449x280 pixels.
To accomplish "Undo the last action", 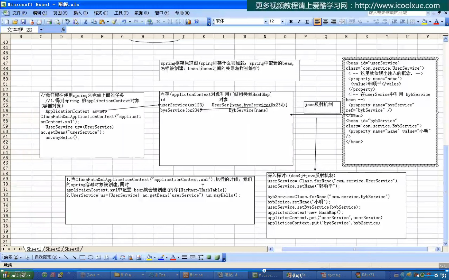I will point(124,22).
